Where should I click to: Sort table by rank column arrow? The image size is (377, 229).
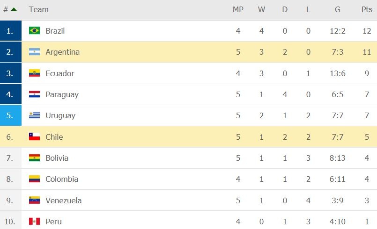point(14,9)
